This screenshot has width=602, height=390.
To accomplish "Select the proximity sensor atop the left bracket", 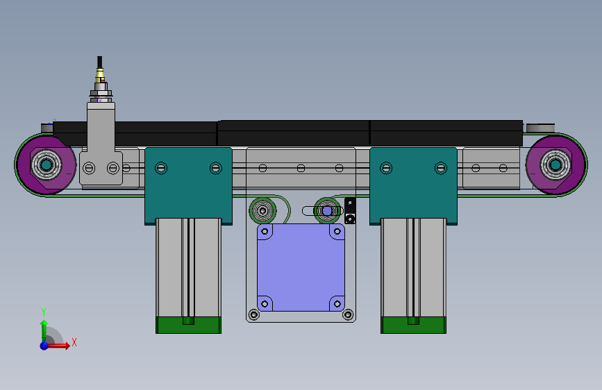I will tap(100, 80).
